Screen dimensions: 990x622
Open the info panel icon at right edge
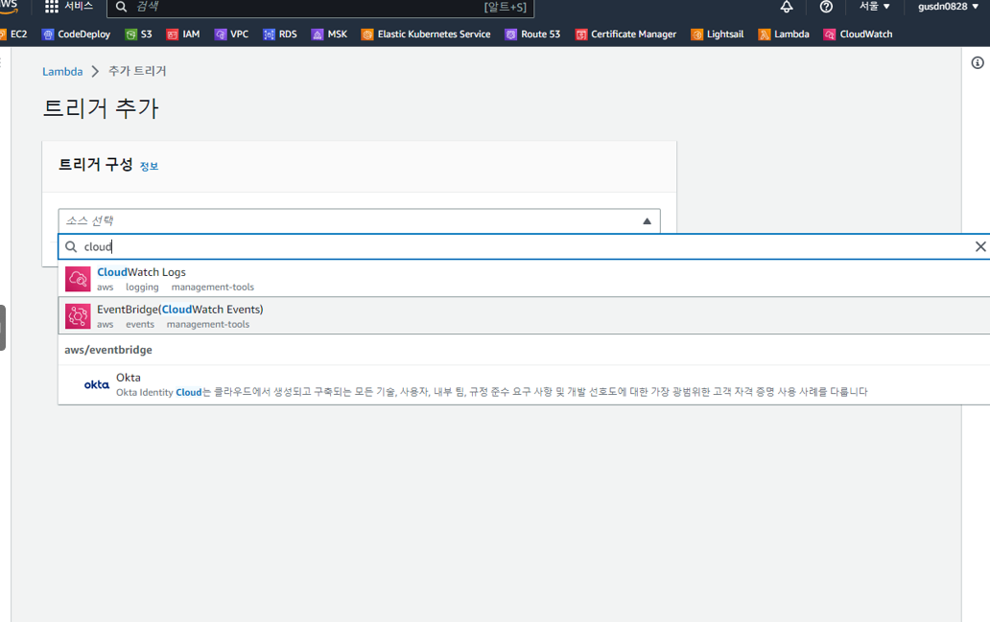point(978,62)
